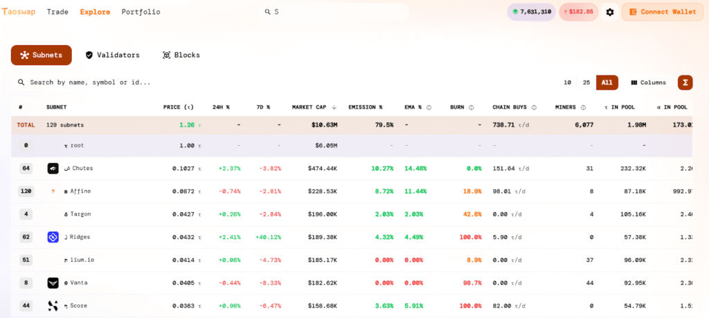The image size is (709, 318).
Task: Open the Columns selector
Action: pyautogui.click(x=648, y=82)
